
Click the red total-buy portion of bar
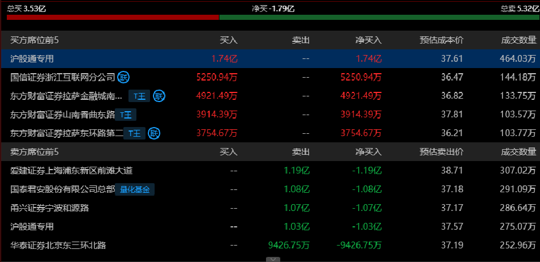pyautogui.click(x=113, y=18)
